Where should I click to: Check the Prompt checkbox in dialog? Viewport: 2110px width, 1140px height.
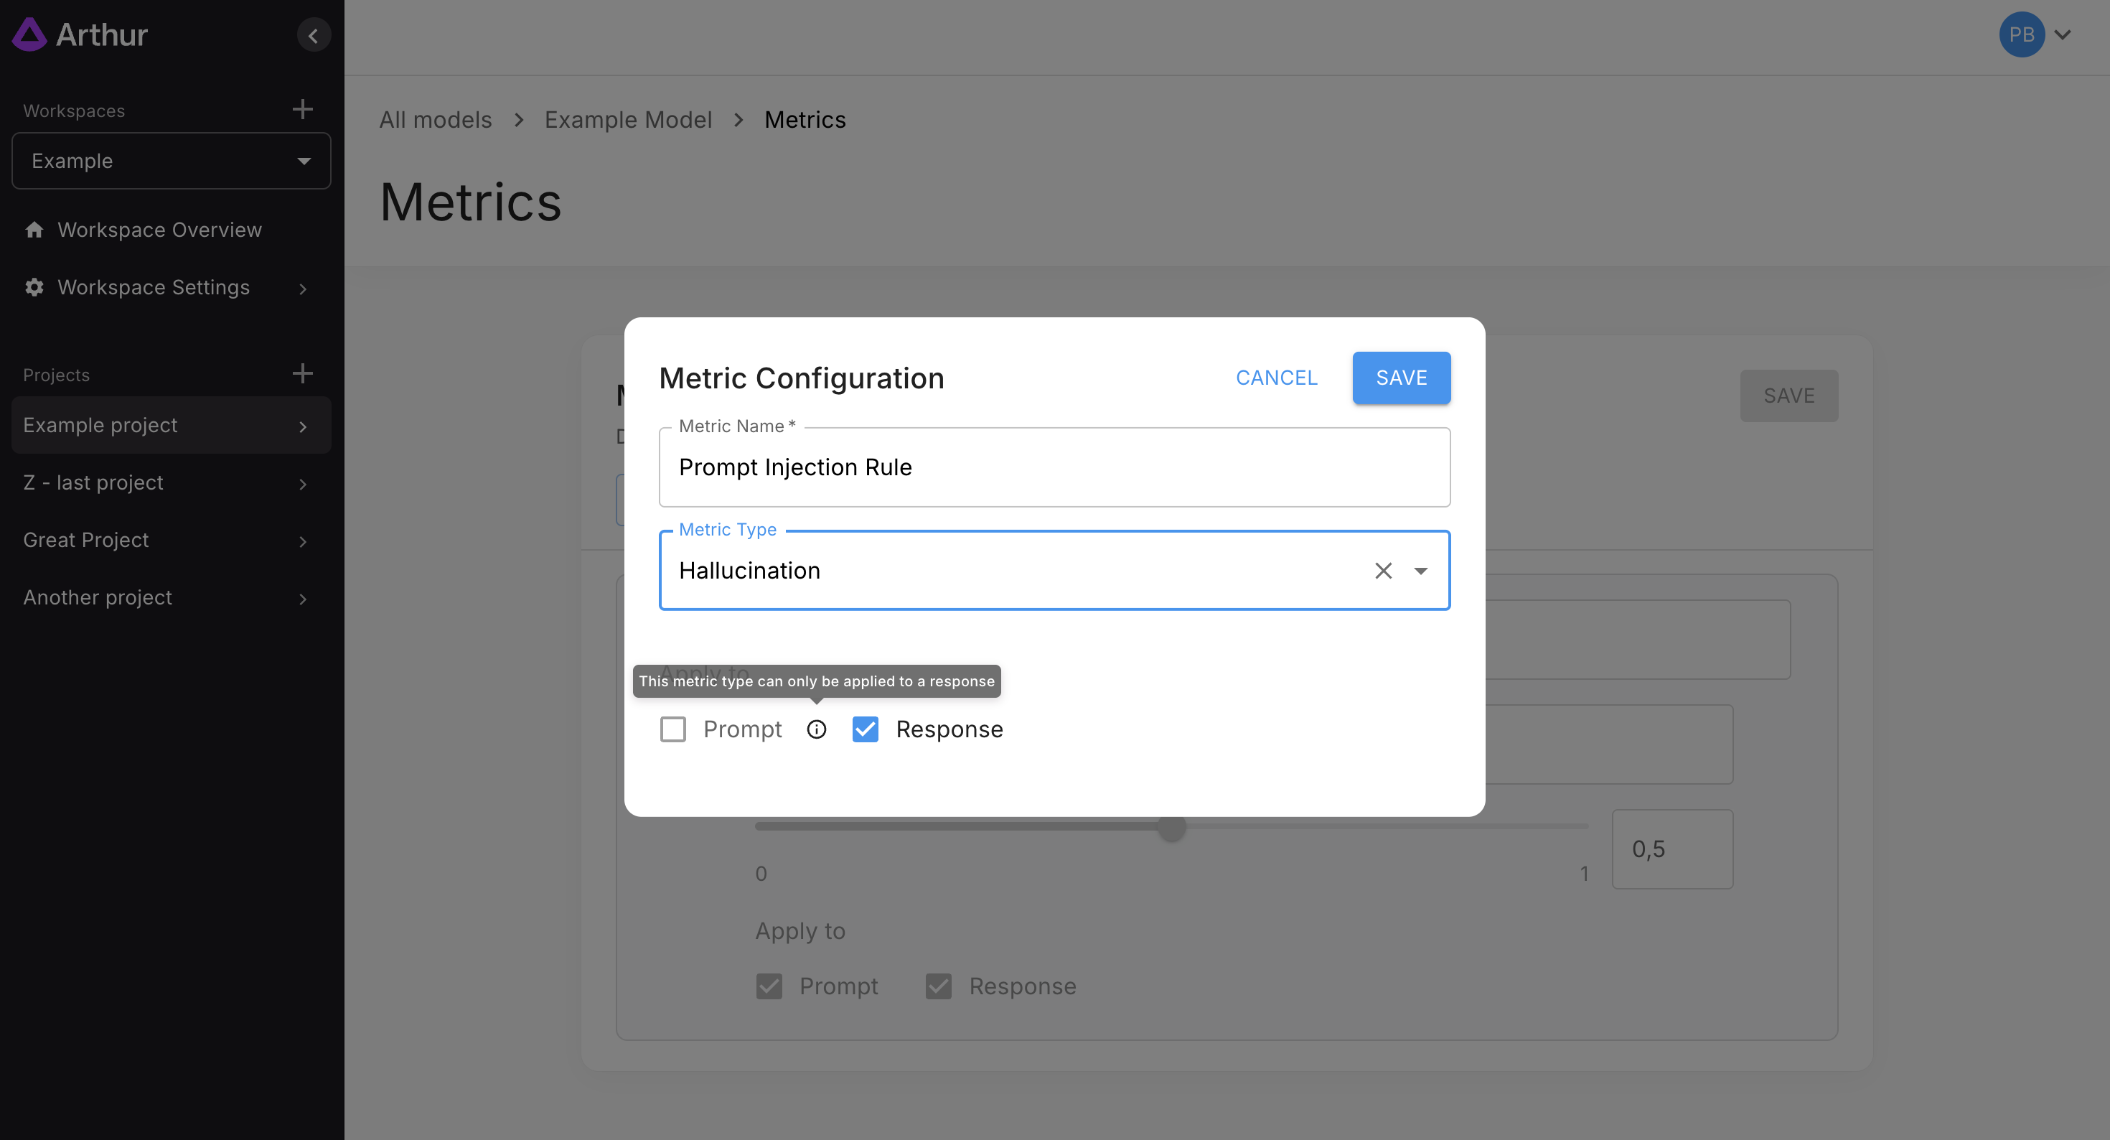pos(672,729)
